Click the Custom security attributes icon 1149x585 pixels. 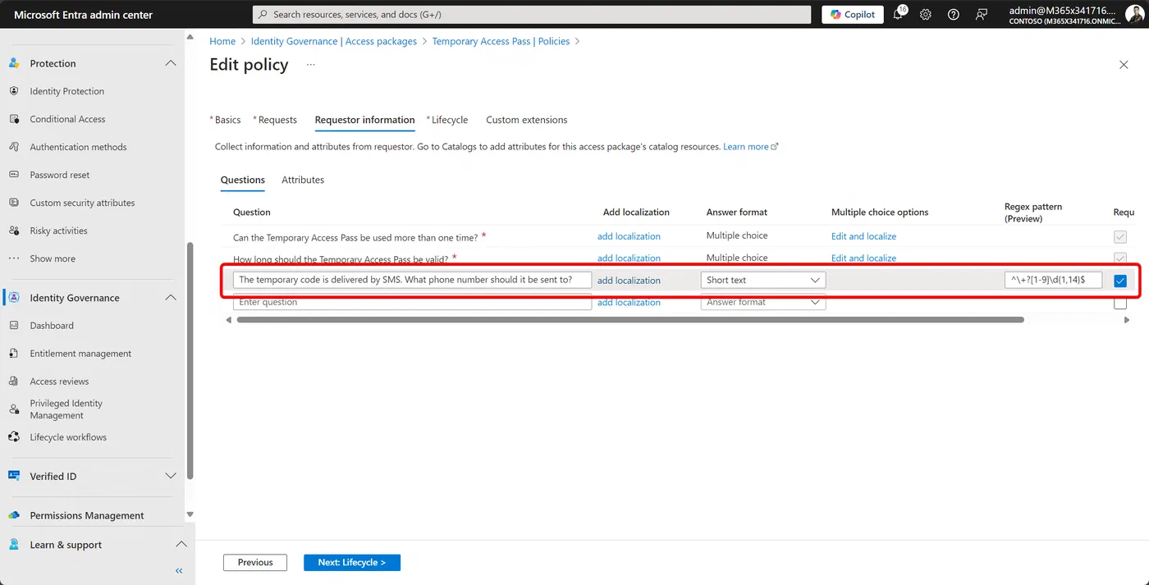click(x=14, y=203)
